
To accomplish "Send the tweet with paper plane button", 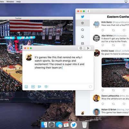I will pos(88,48).
